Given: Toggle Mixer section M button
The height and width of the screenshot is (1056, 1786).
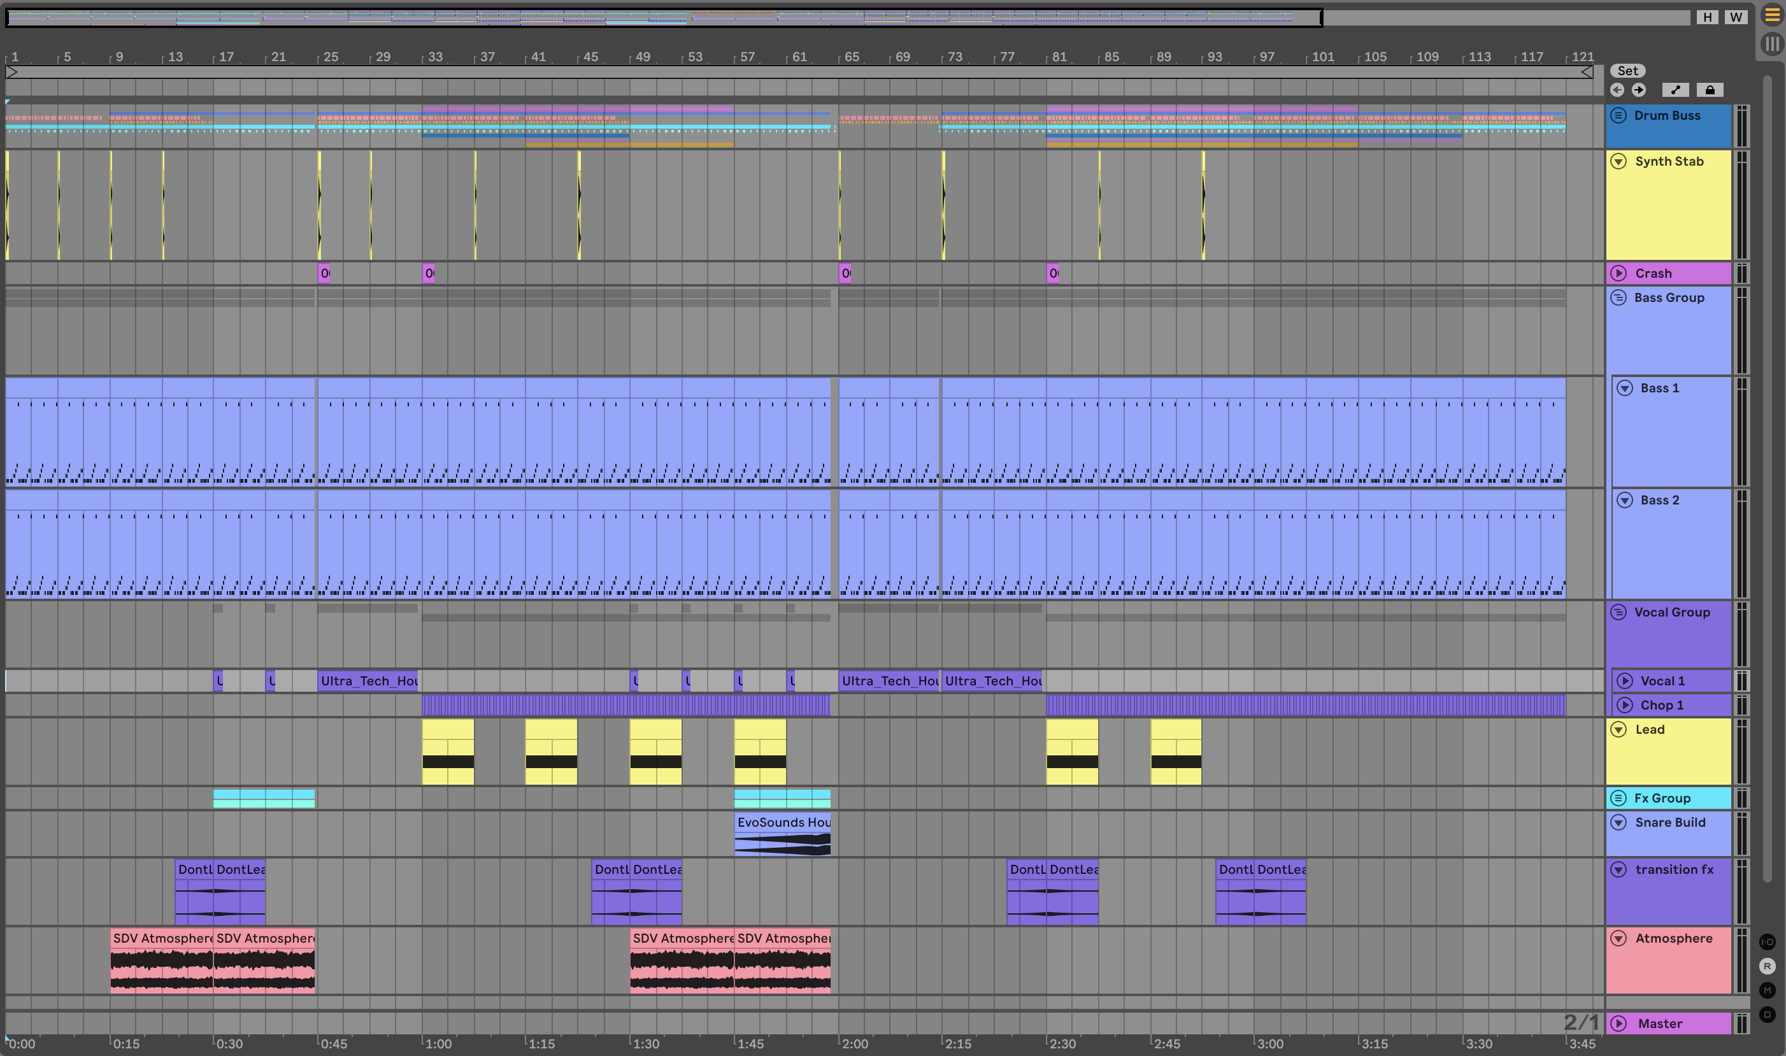Looking at the screenshot, I should [x=1767, y=990].
